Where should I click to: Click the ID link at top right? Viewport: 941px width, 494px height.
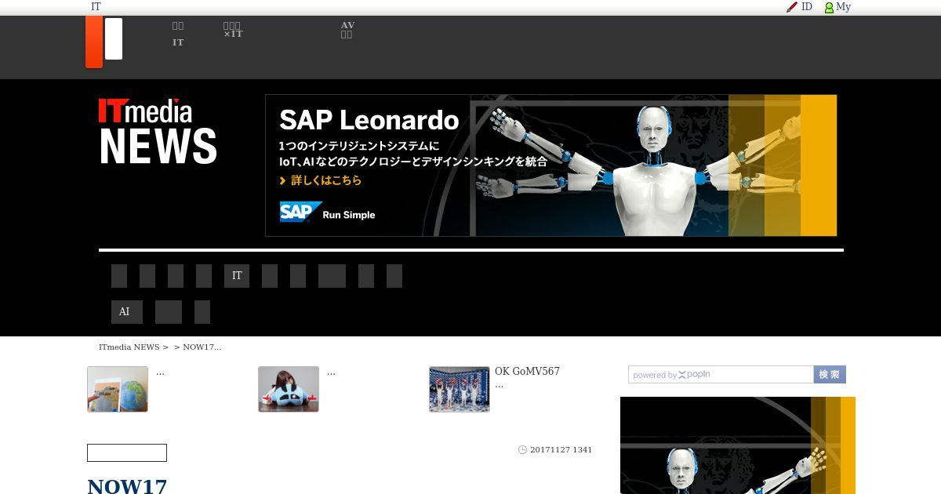point(807,7)
